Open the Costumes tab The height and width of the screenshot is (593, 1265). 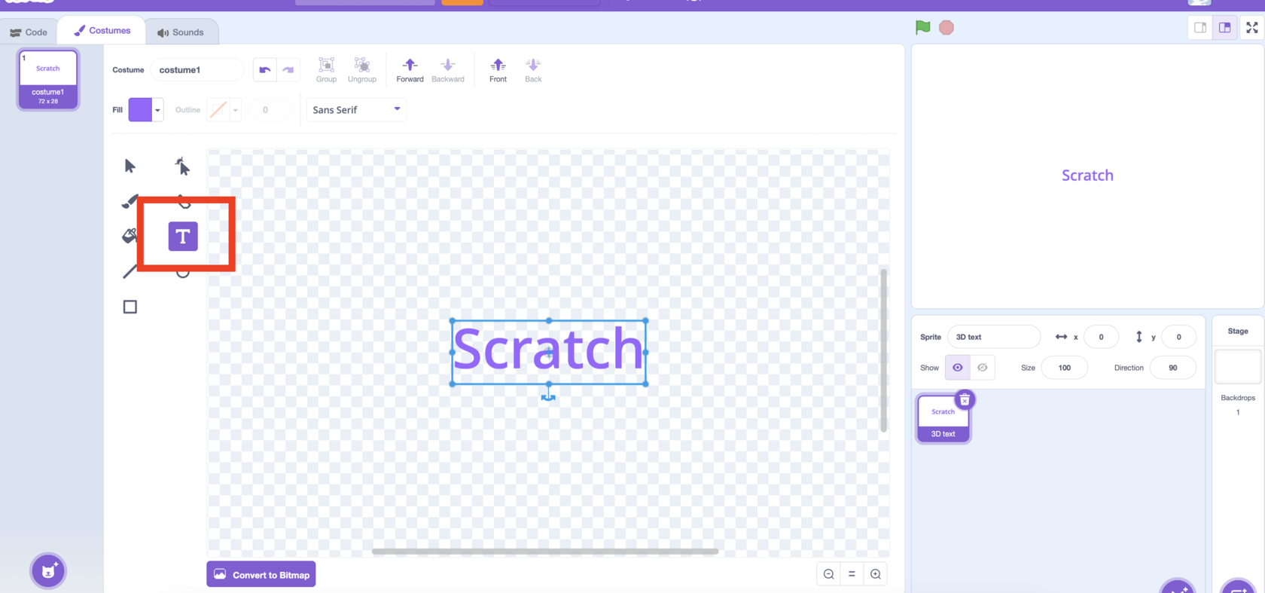pyautogui.click(x=102, y=31)
